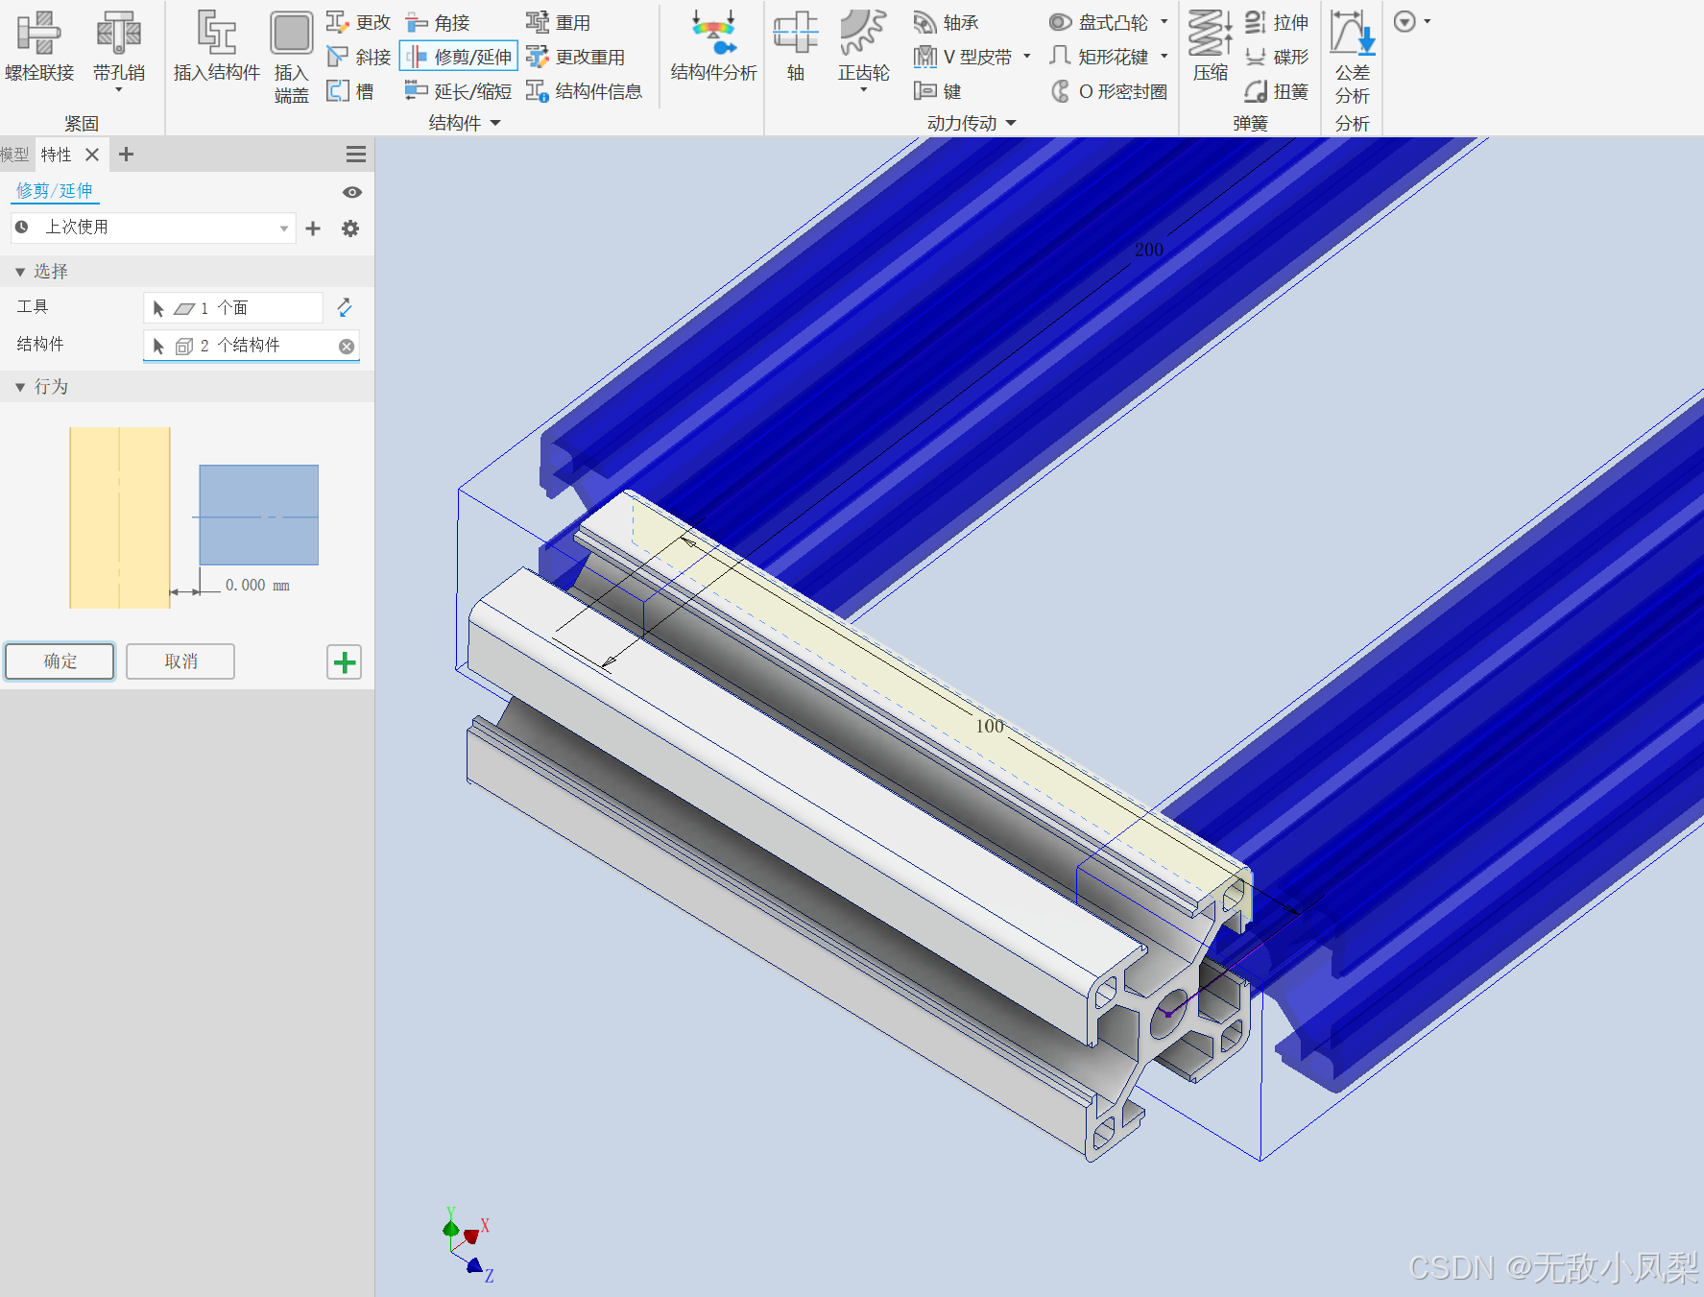Select the 轴承 bearing tool

tap(946, 22)
